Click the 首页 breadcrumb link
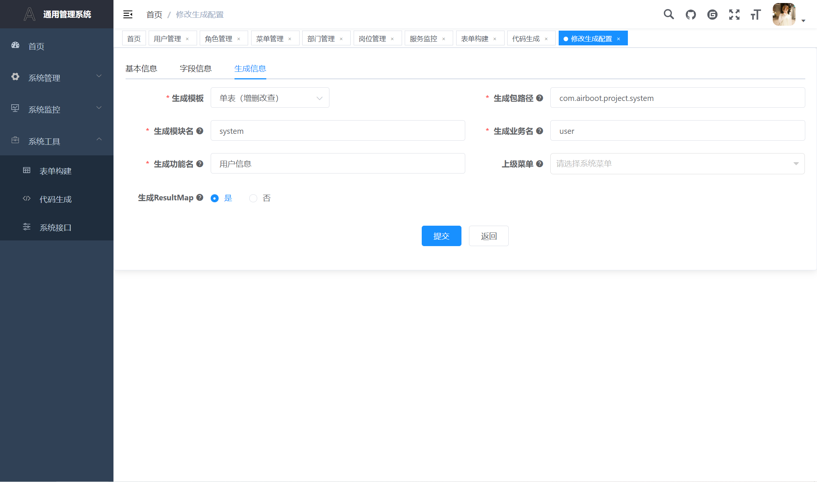 point(154,15)
